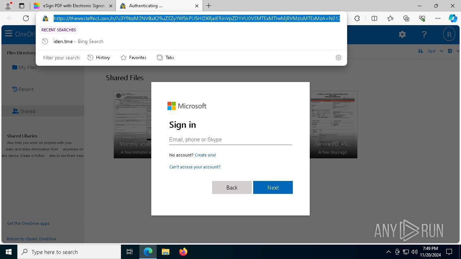Screen dimensions: 461x259
Task: Click the Edge icon on taskbar
Action: [148, 252]
